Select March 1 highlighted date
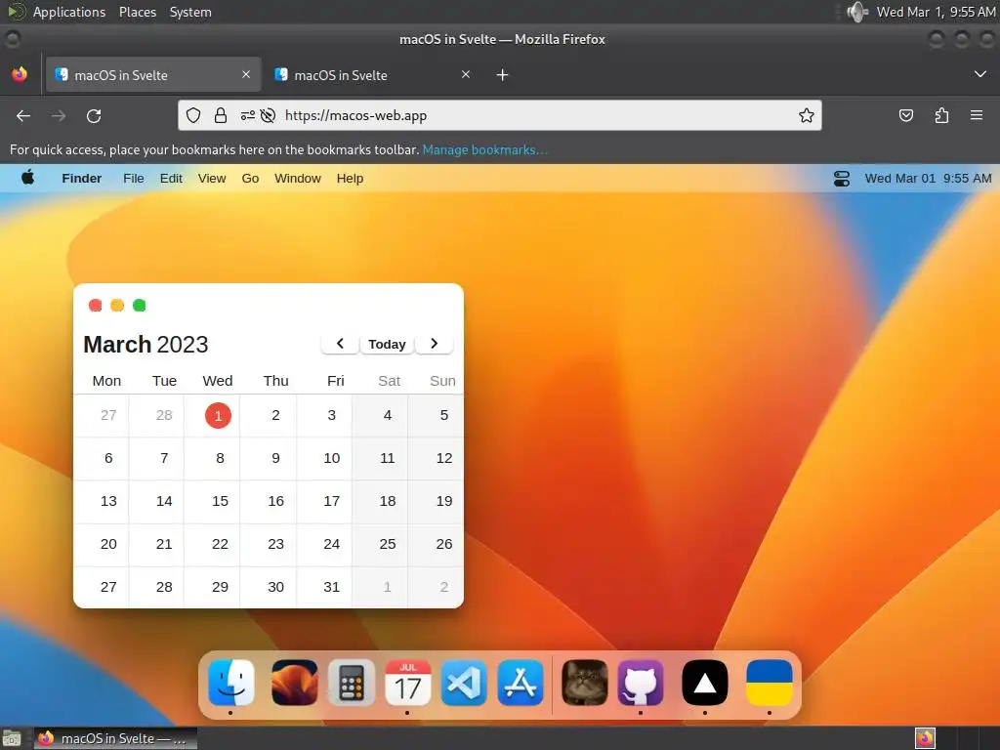This screenshot has height=750, width=1000. tap(218, 416)
